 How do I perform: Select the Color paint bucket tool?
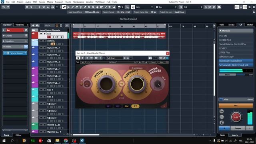click(114, 7)
